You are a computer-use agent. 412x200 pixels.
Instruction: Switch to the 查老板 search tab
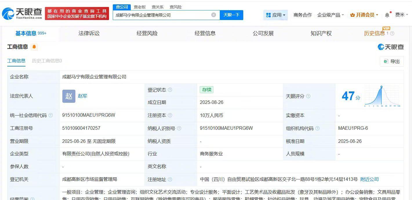tap(140, 7)
